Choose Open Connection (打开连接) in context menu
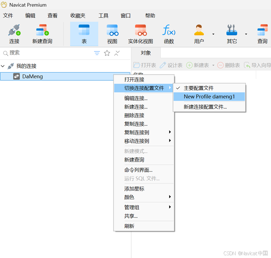Viewport: 271px width, 258px height. coord(144,79)
